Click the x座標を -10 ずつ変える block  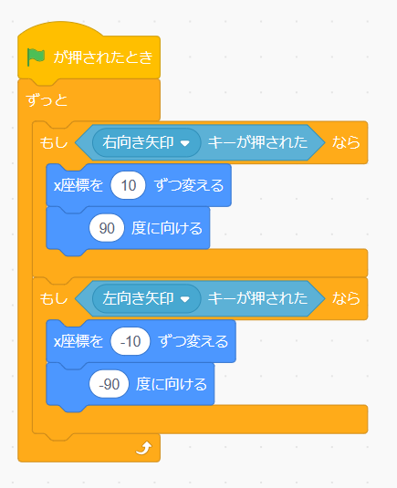pyautogui.click(x=141, y=341)
